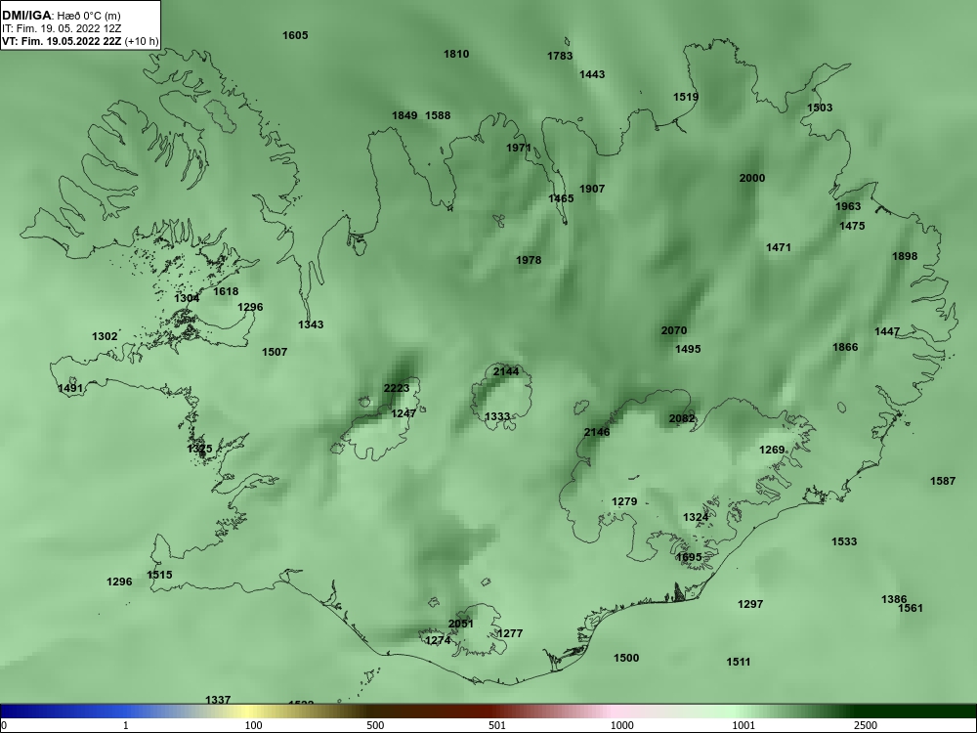
Task: Click the label 1302
Action: click(x=105, y=337)
